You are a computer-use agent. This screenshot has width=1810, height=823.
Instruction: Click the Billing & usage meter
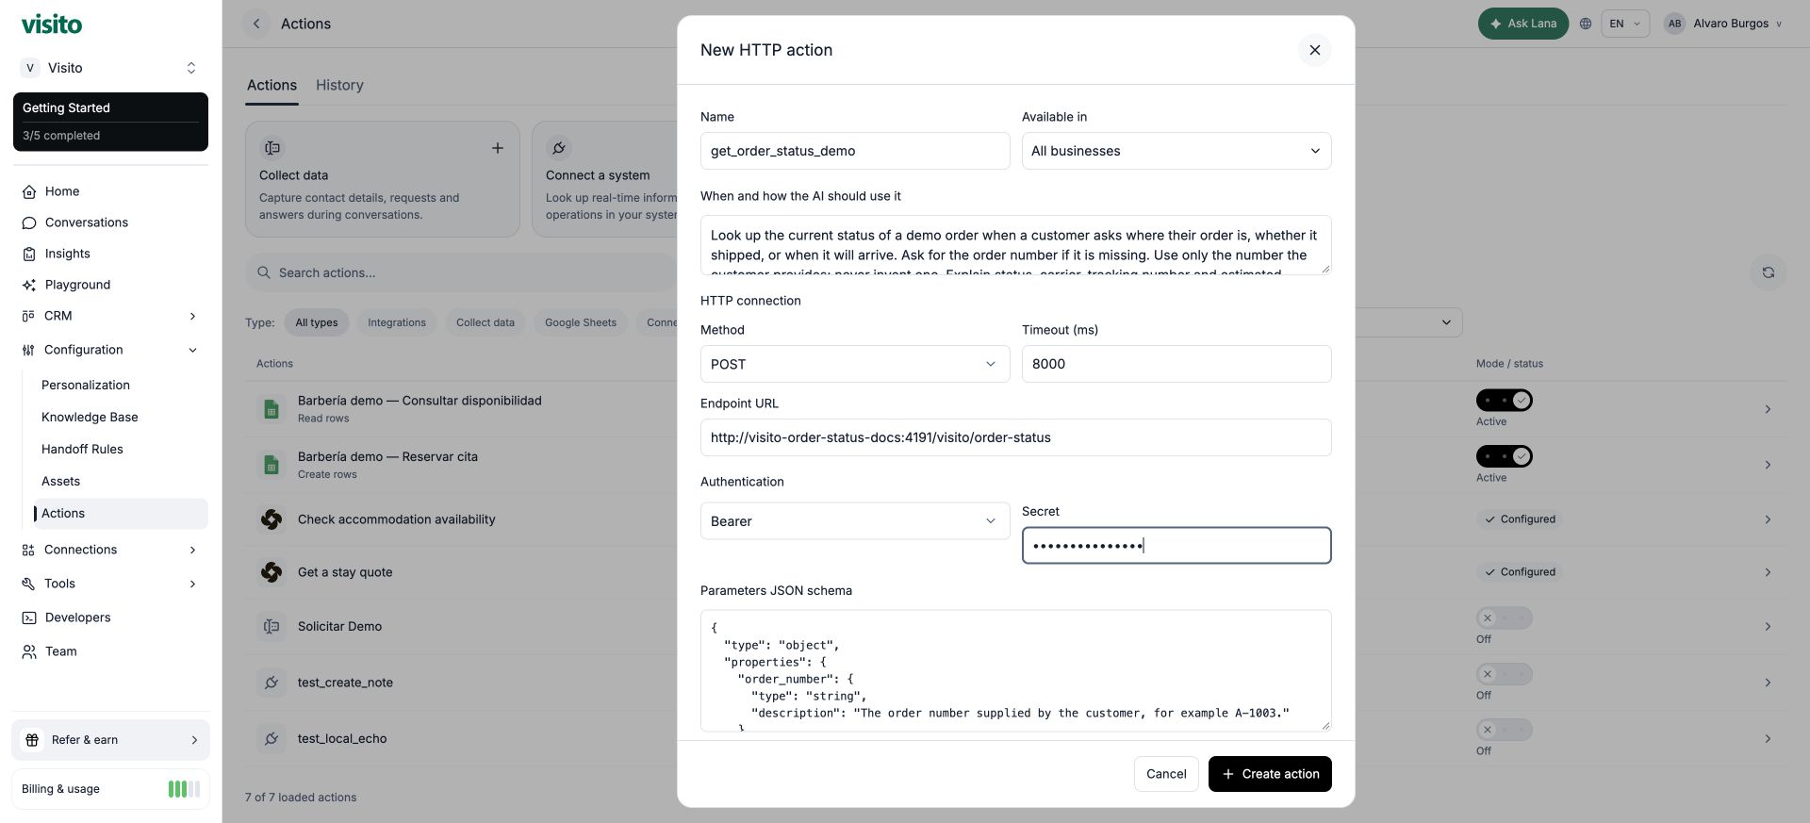[x=184, y=789]
